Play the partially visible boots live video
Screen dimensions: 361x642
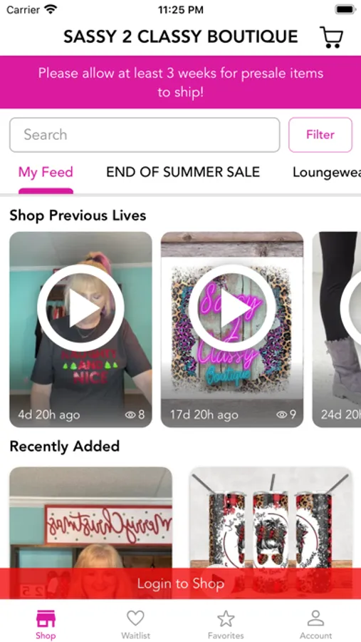(351, 308)
